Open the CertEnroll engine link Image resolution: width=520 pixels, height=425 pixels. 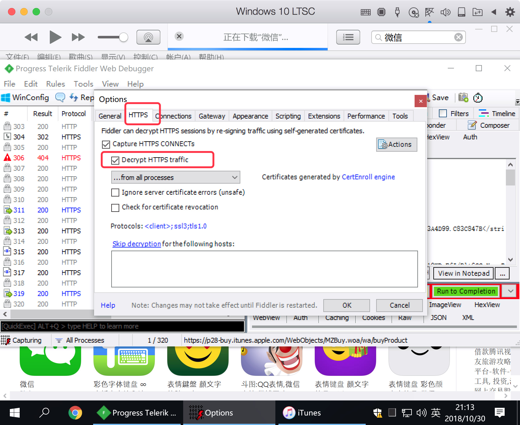coord(368,177)
